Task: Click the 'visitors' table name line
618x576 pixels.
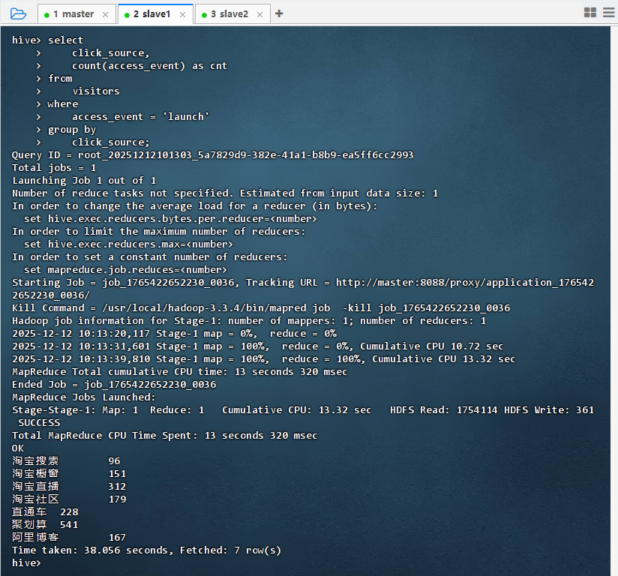Action: point(96,91)
